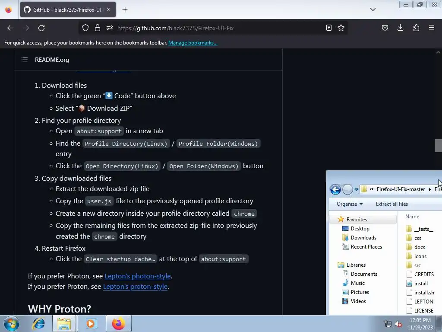The image size is (442, 332).
Task: Open site security padlock info
Action: pos(98,28)
